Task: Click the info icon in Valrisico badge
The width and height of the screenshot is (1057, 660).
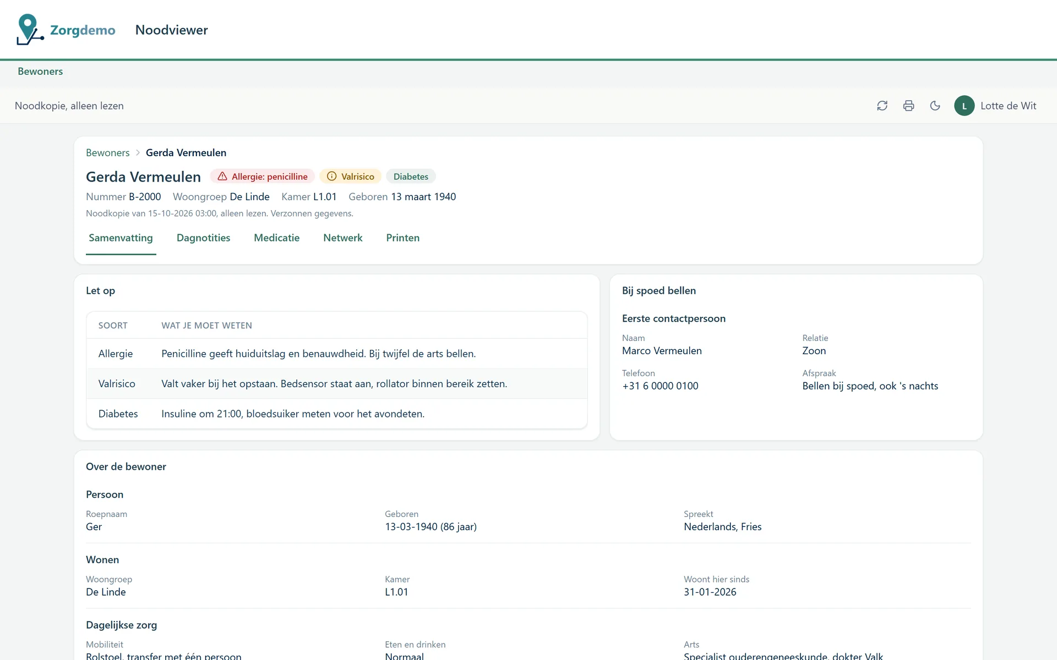Action: coord(331,177)
